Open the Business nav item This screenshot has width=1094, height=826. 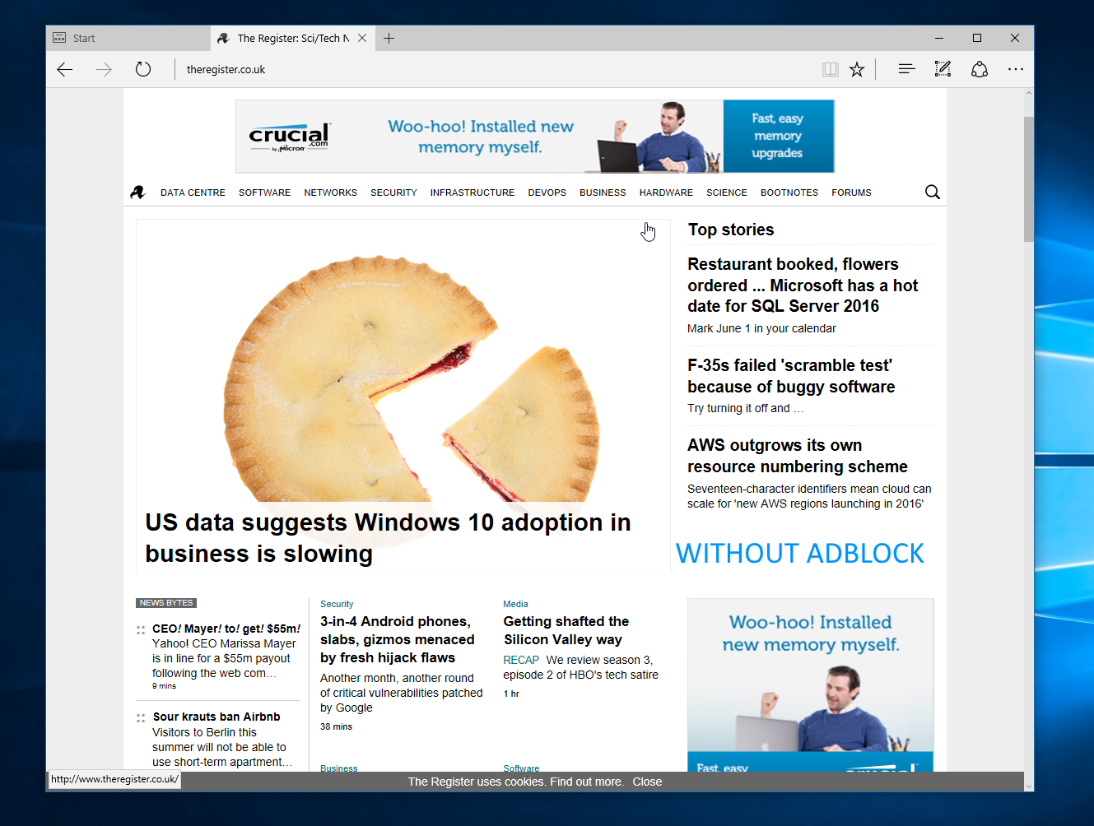click(x=603, y=193)
